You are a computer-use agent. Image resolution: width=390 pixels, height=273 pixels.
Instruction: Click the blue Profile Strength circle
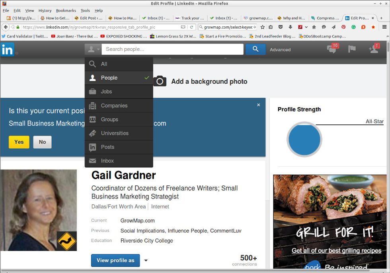tap(304, 139)
